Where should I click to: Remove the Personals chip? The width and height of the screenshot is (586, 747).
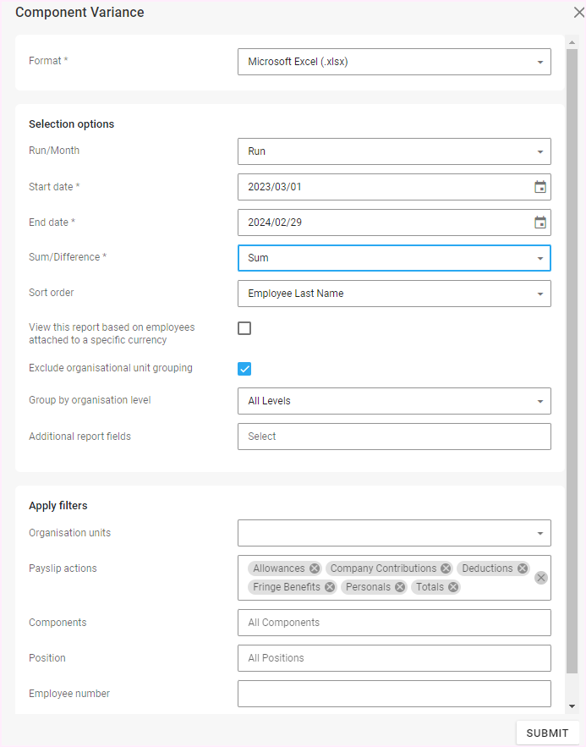(x=400, y=587)
